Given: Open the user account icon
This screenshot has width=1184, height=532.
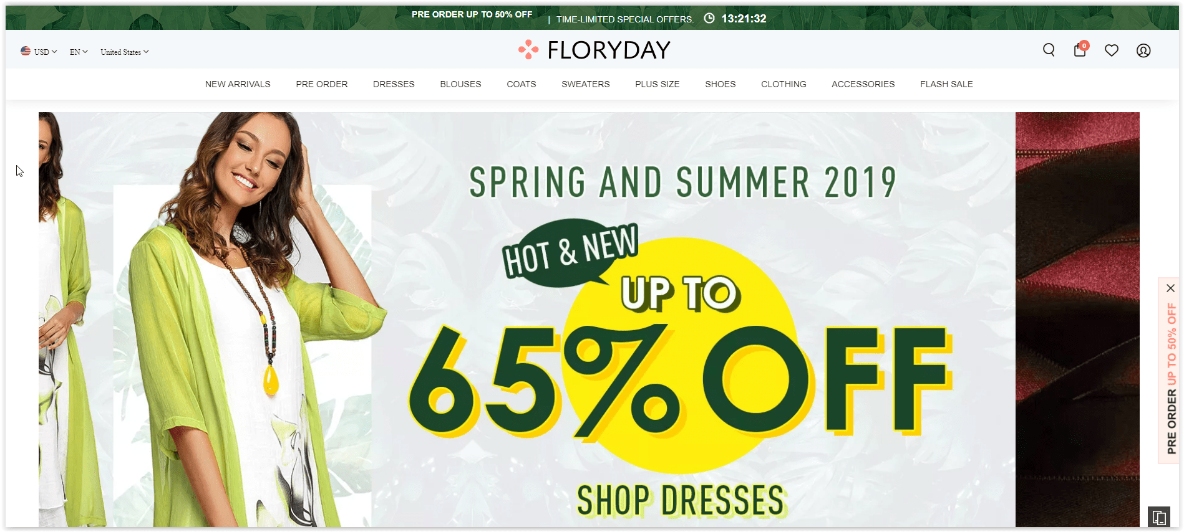Looking at the screenshot, I should pyautogui.click(x=1143, y=50).
